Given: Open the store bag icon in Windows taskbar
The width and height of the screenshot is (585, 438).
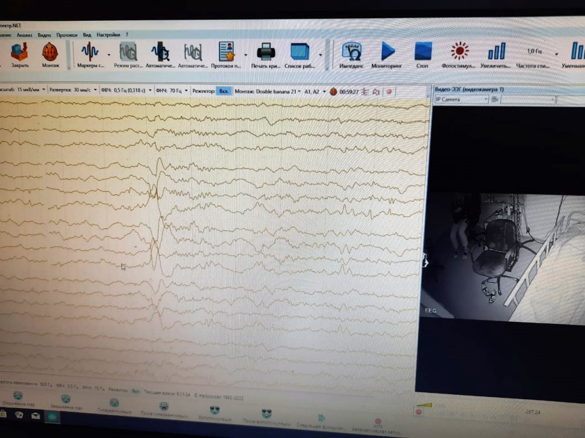Looking at the screenshot, I should coord(3,413).
